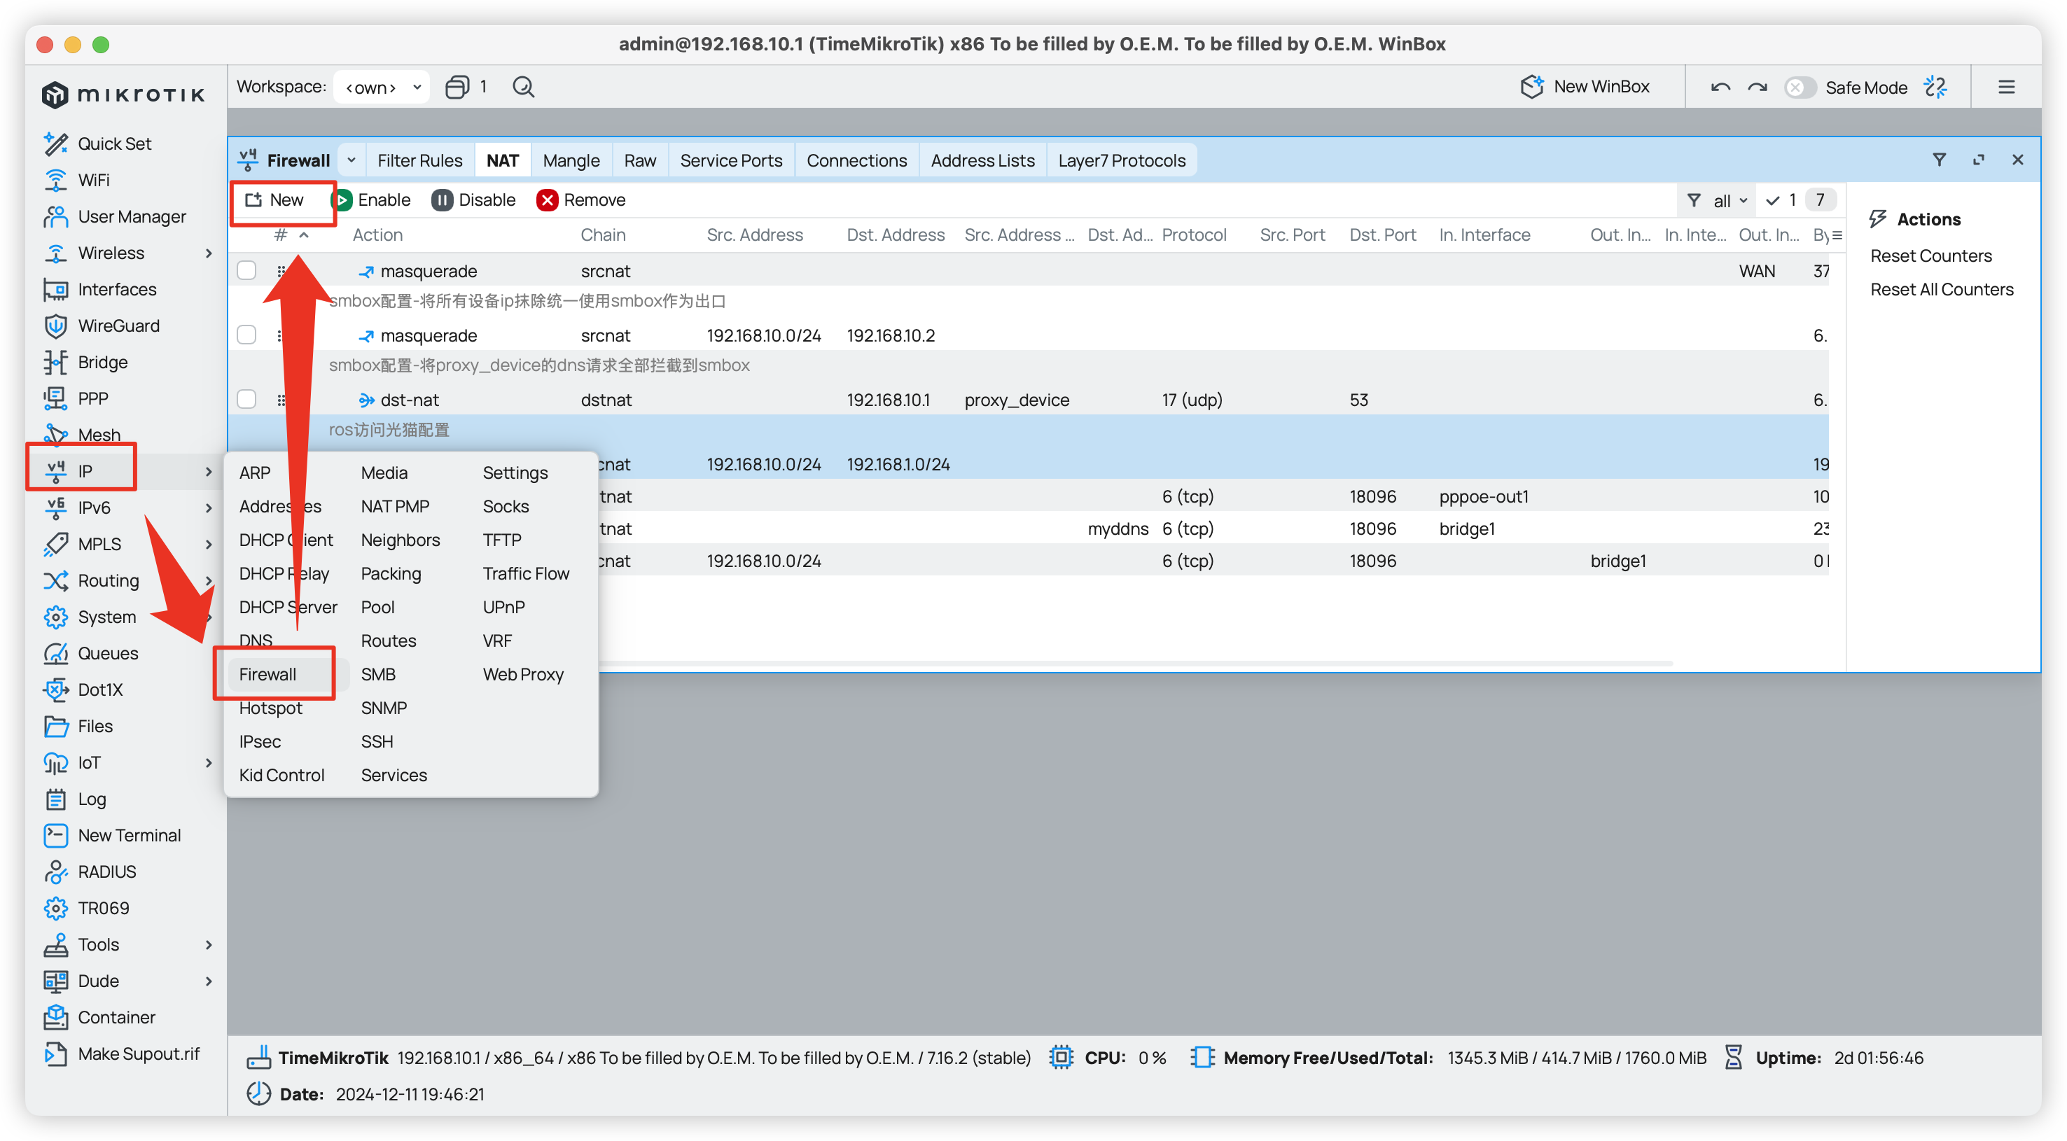Open Queues in the sidebar
This screenshot has width=2067, height=1141.
92,653
